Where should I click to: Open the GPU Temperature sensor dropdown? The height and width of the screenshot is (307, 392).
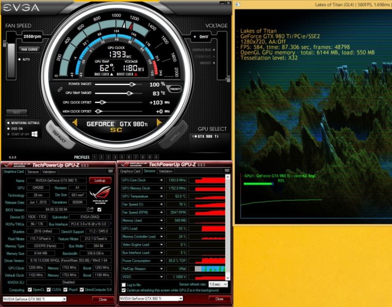point(161,196)
